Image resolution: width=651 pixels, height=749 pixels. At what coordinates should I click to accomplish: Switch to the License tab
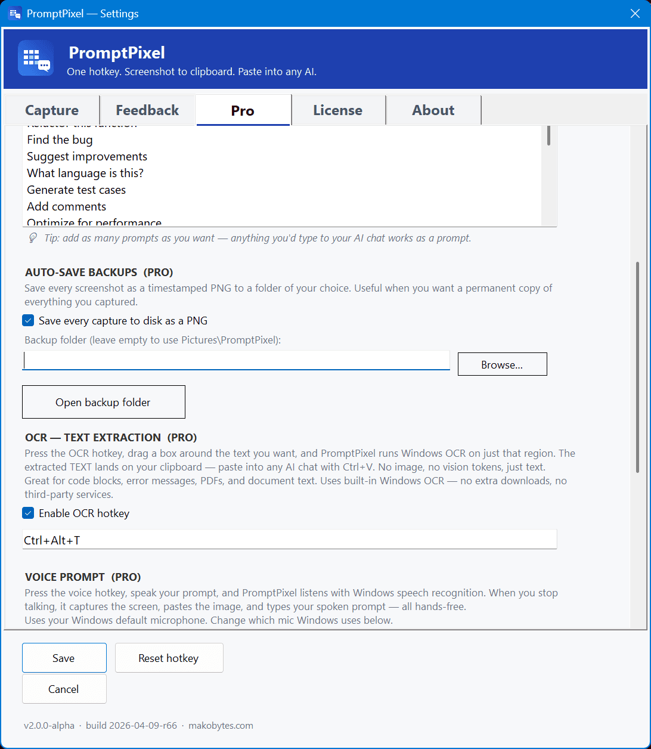(337, 110)
